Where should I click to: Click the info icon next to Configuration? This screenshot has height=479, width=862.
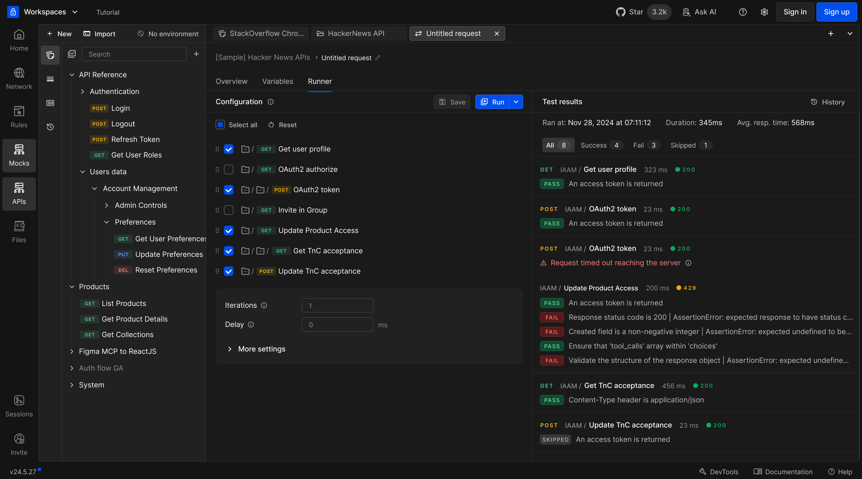(x=270, y=102)
